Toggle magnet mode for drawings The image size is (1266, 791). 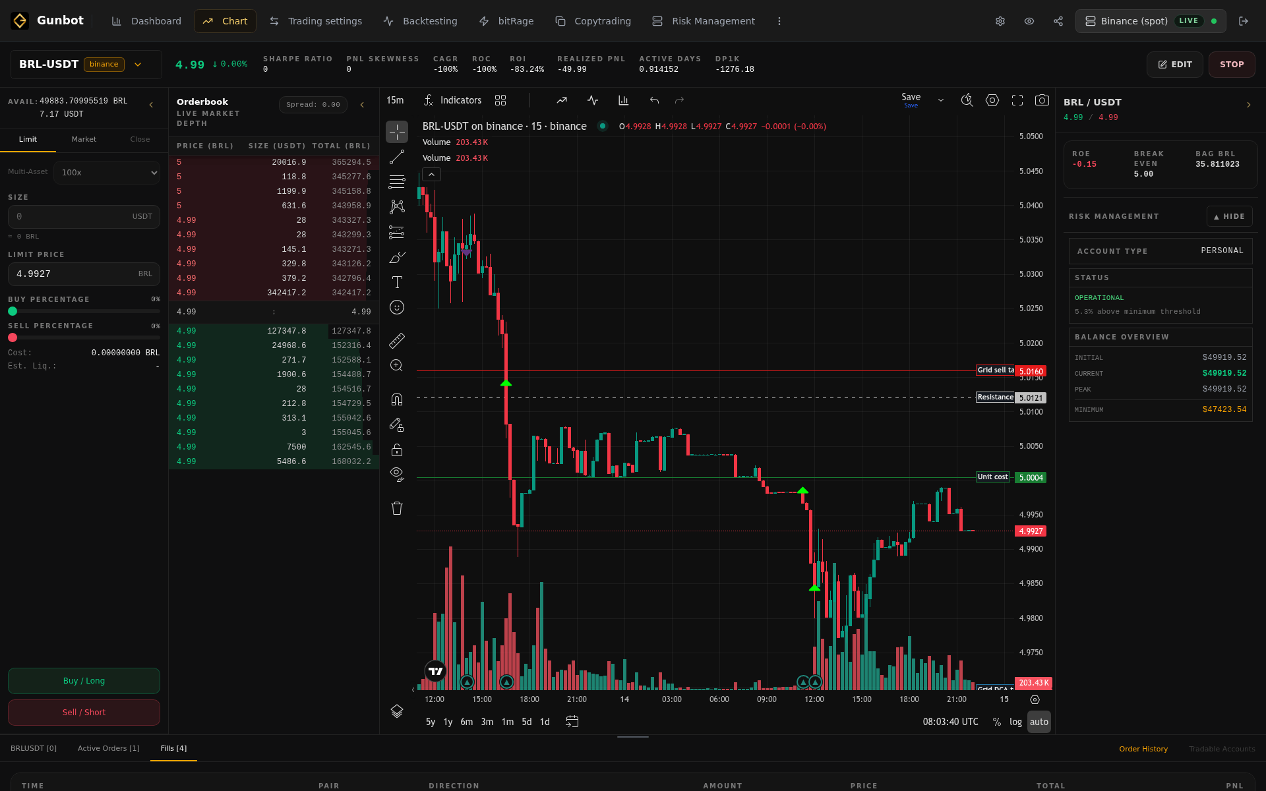point(397,399)
